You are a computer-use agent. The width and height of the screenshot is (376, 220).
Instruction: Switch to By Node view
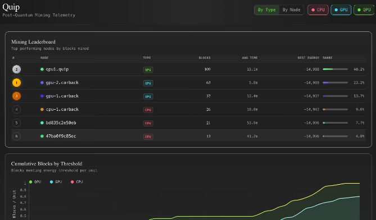pos(291,10)
